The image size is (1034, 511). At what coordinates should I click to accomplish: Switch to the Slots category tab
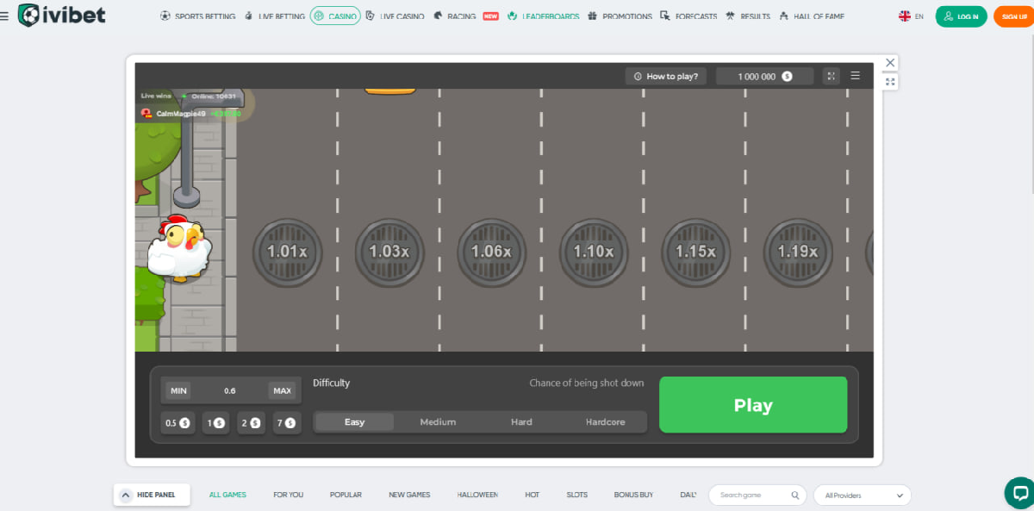[576, 495]
